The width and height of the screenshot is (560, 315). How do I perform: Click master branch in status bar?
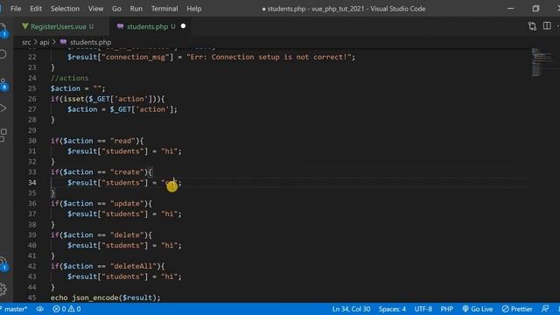15,309
